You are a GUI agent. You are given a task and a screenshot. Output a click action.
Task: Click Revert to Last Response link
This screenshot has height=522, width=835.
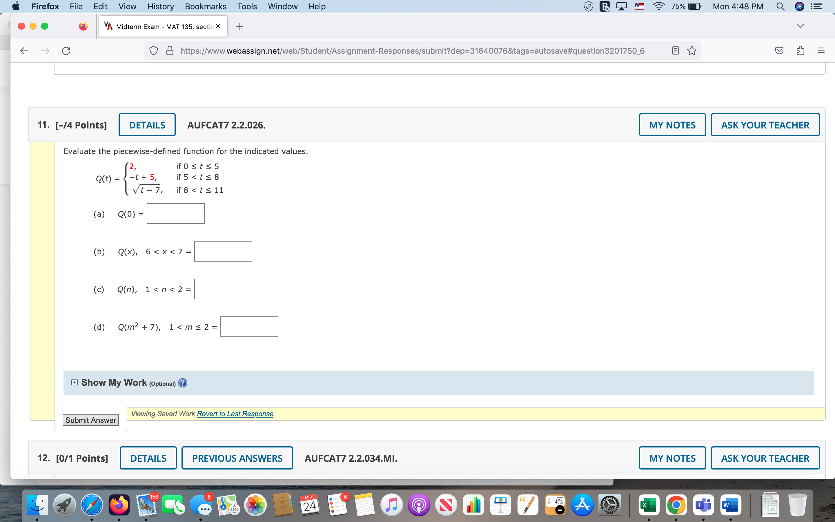pos(235,414)
